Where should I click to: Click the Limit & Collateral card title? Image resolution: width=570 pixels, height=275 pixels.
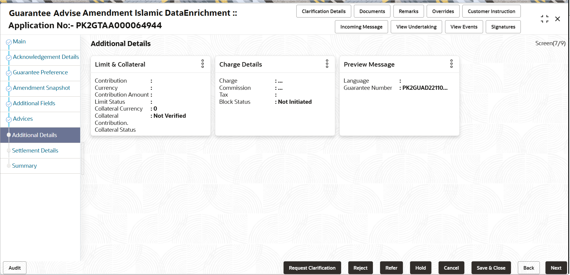(x=120, y=65)
